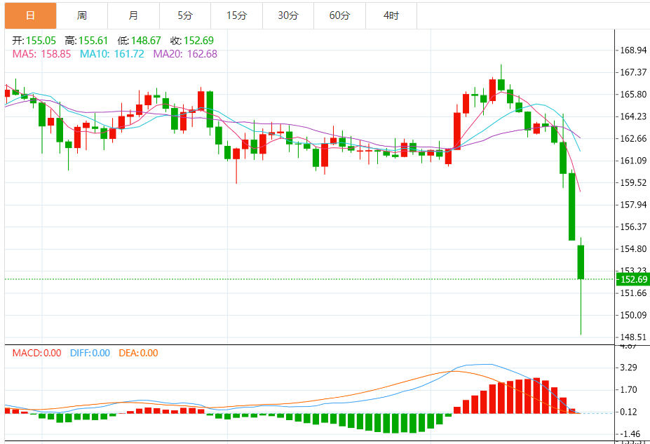This screenshot has height=444, width=650.
Task: Click the 148.51 price axis label
Action: tap(633, 337)
